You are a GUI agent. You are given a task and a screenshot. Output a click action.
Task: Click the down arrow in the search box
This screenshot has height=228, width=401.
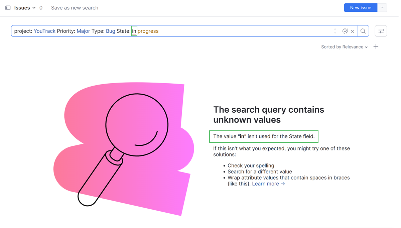coord(335,33)
